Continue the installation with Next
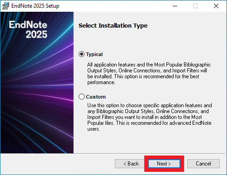Screen dimensions: 227x175 coord(164,164)
